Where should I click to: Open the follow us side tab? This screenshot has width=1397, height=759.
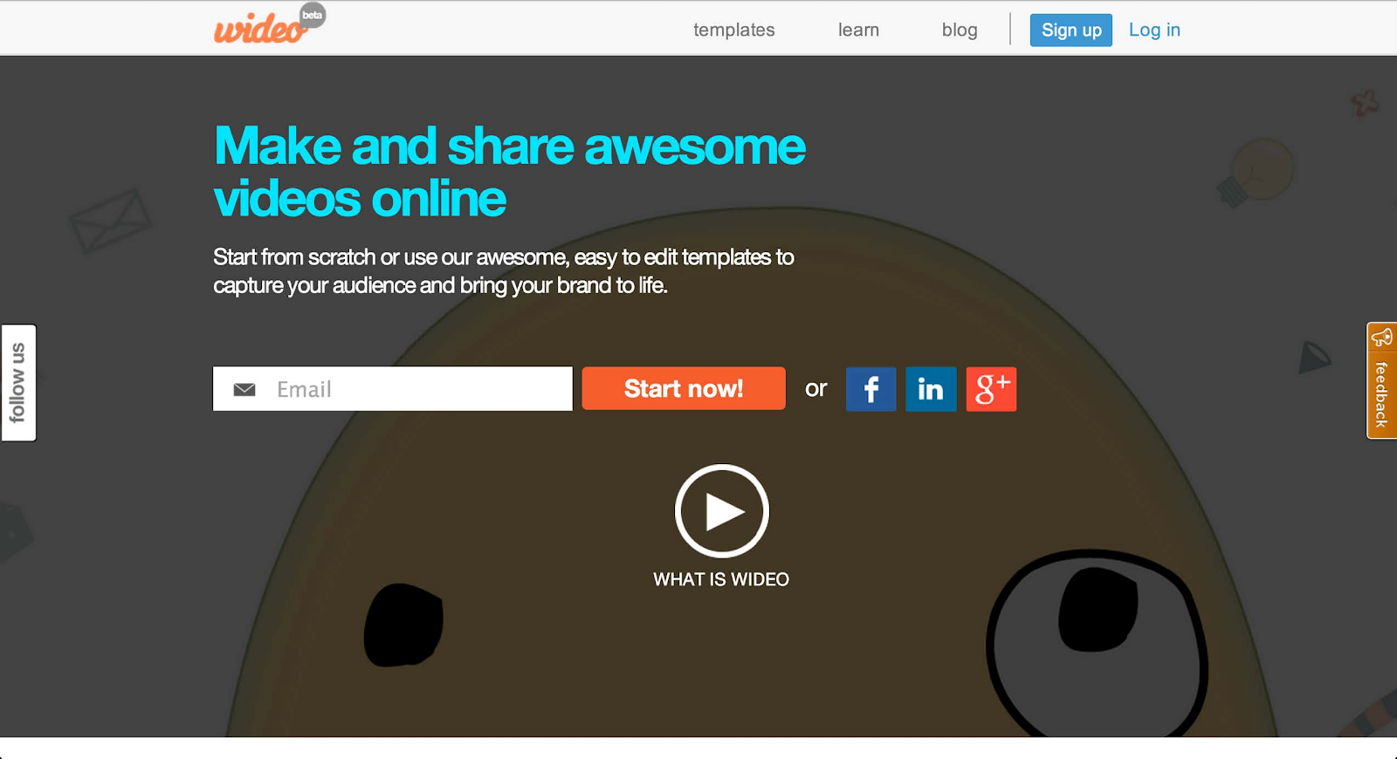(x=18, y=383)
